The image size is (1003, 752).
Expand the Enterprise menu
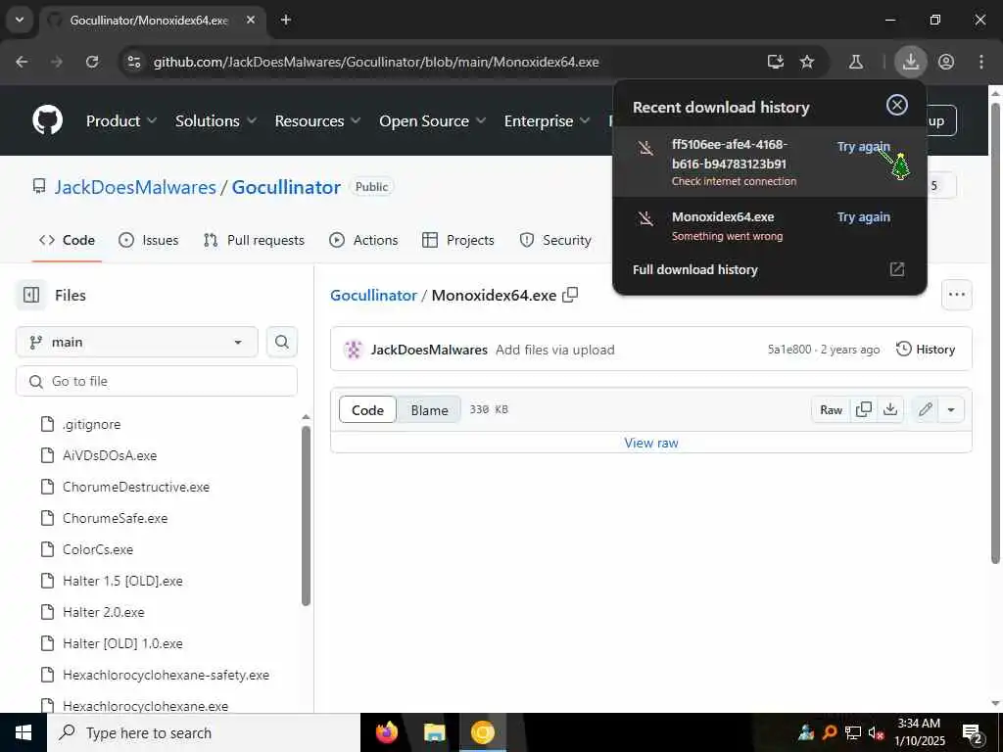[x=547, y=120]
